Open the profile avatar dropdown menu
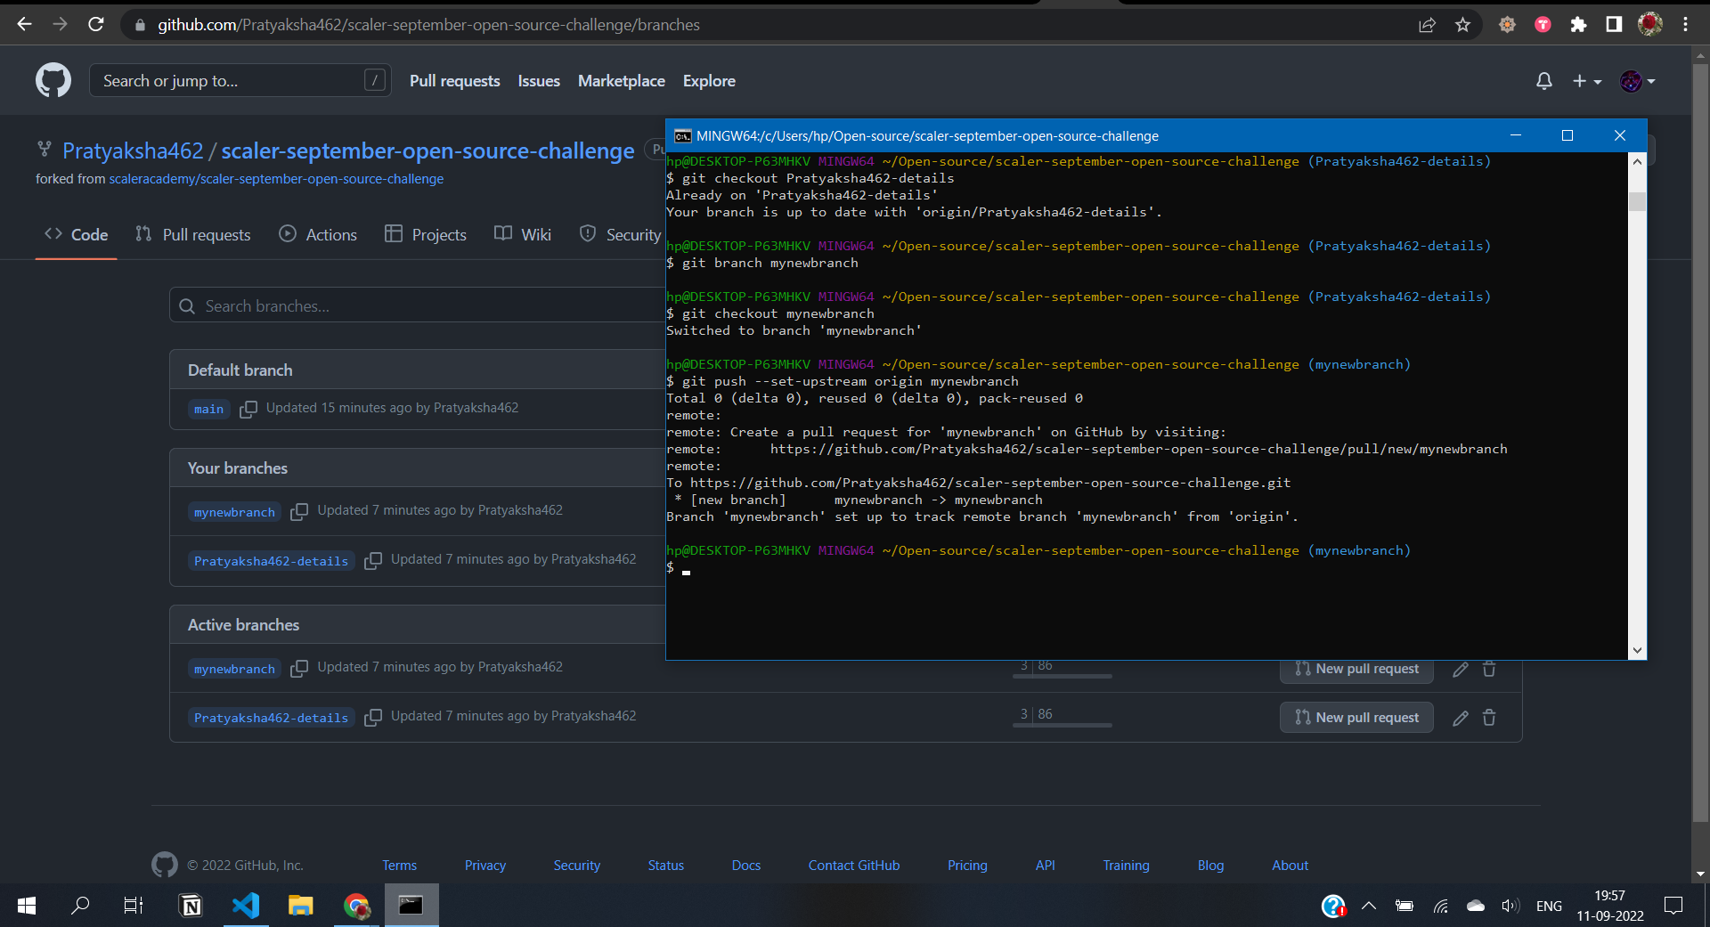 (x=1637, y=80)
